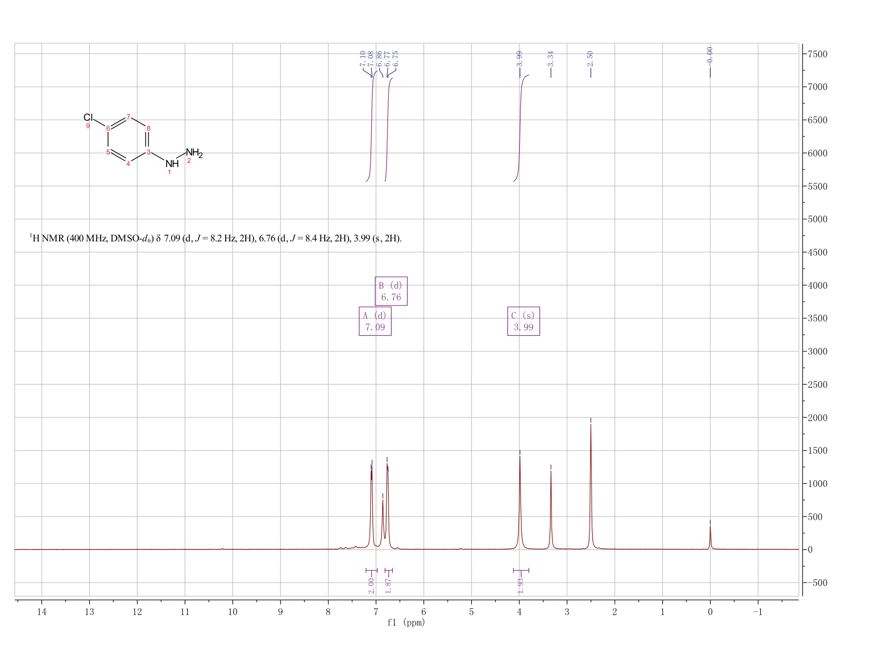This screenshot has height=672, width=870.
Task: Click the 2.50 peak label at top
Action: (x=590, y=59)
